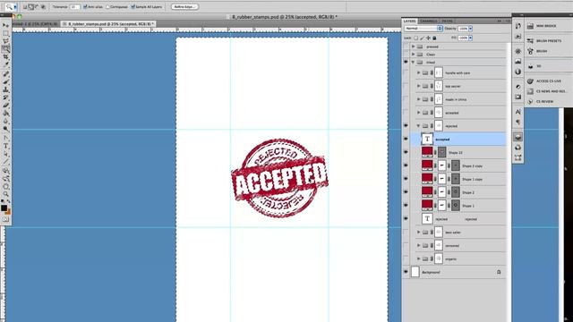The width and height of the screenshot is (573, 322).
Task: Hide the mixed group
Action: coord(406,62)
